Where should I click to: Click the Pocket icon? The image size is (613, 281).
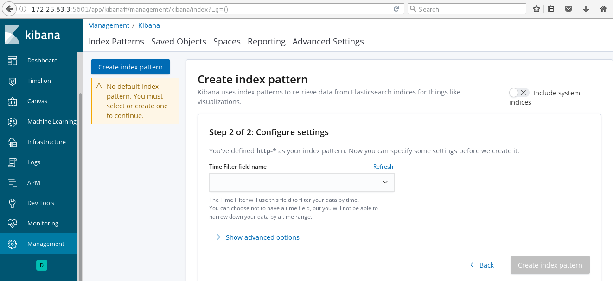point(568,9)
